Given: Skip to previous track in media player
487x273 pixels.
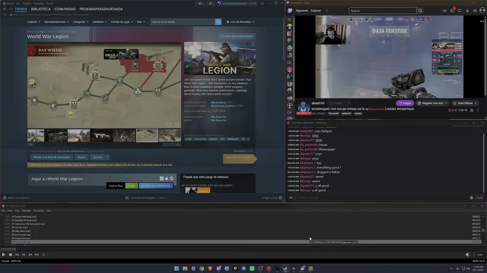Looking at the screenshot, I should [17, 255].
